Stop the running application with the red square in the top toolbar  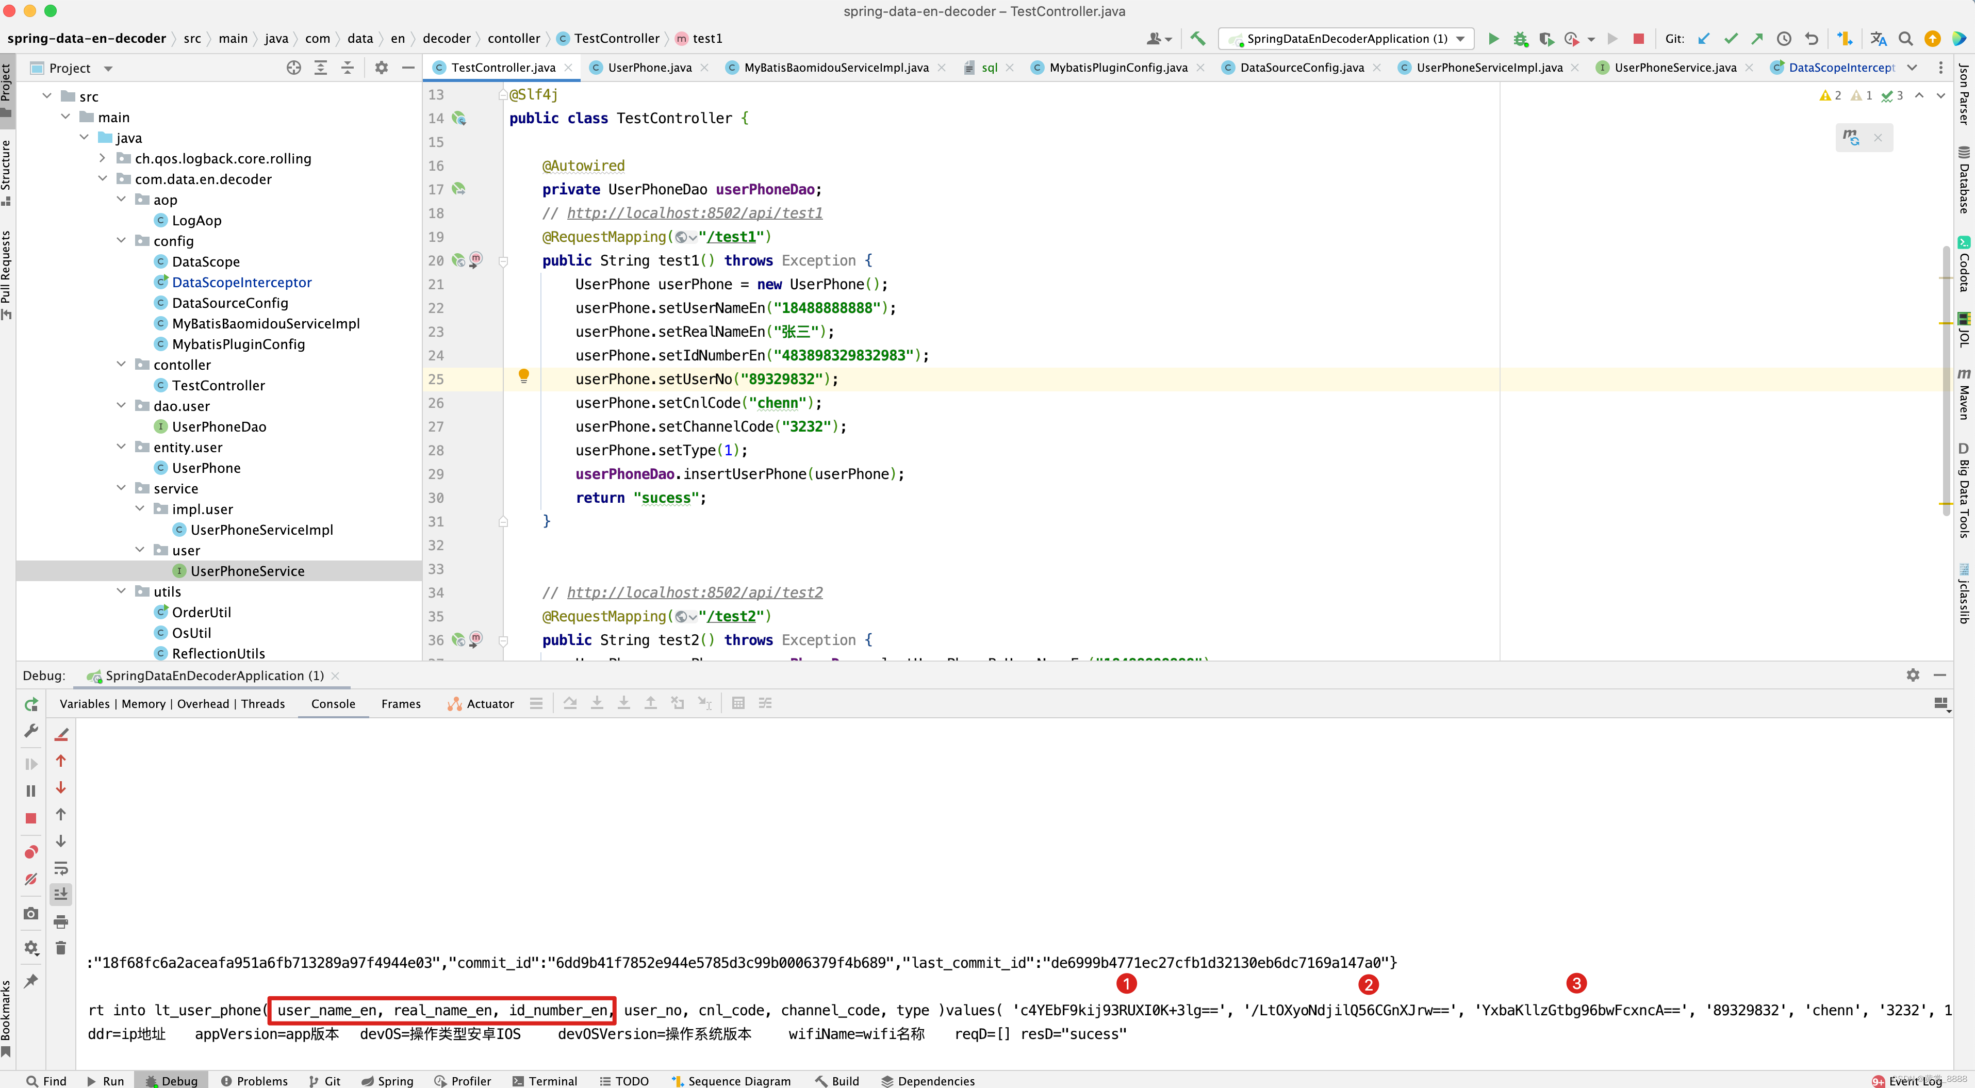(x=1638, y=38)
